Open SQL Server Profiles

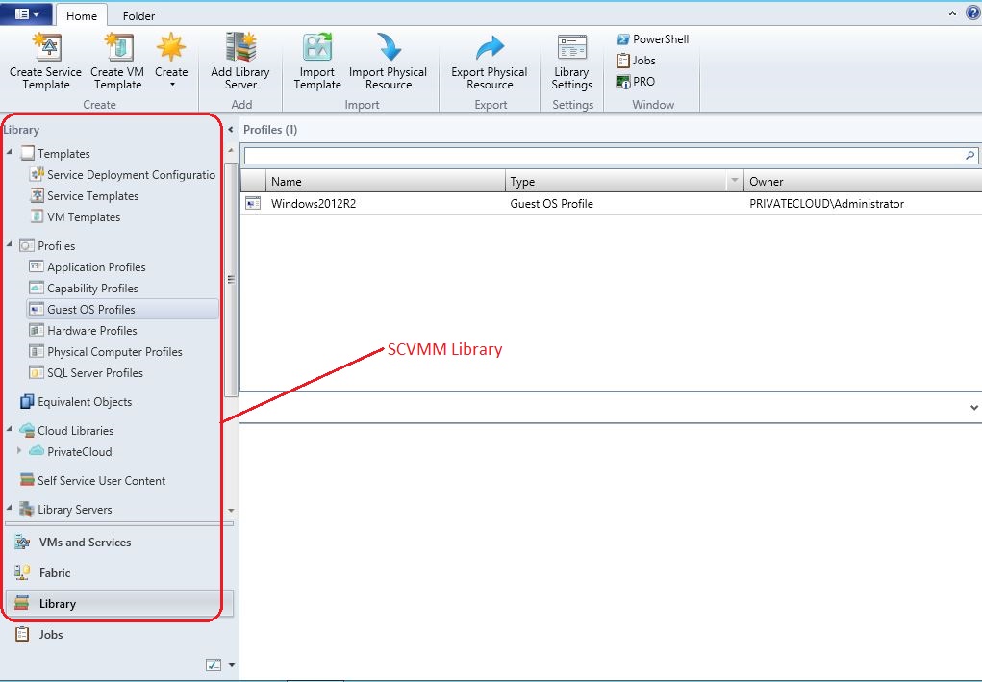(86, 373)
